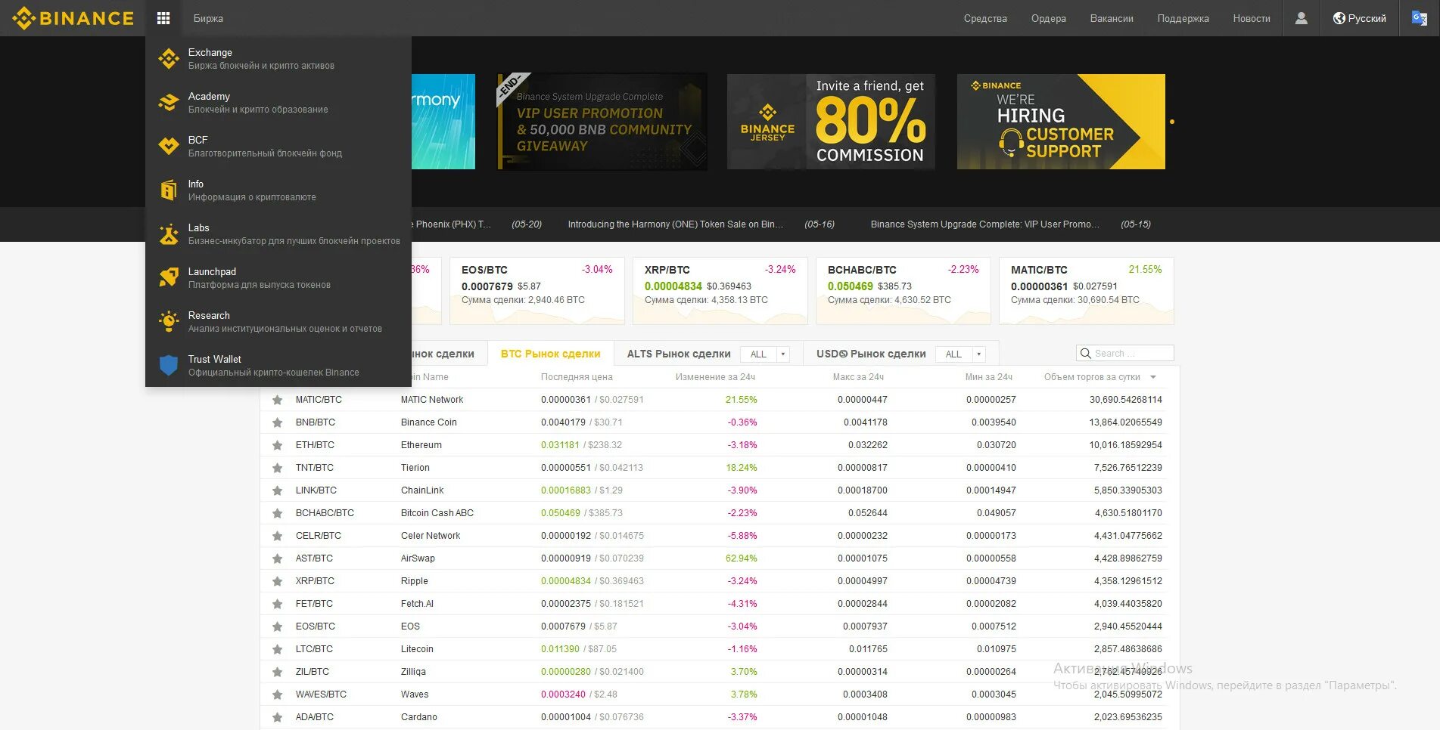The height and width of the screenshot is (730, 1440).
Task: Favorite EOS/BTC with its star
Action: point(278,626)
